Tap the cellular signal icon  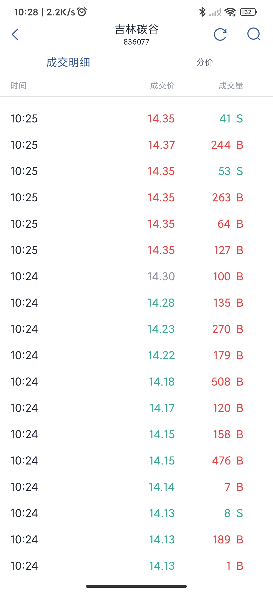[215, 12]
